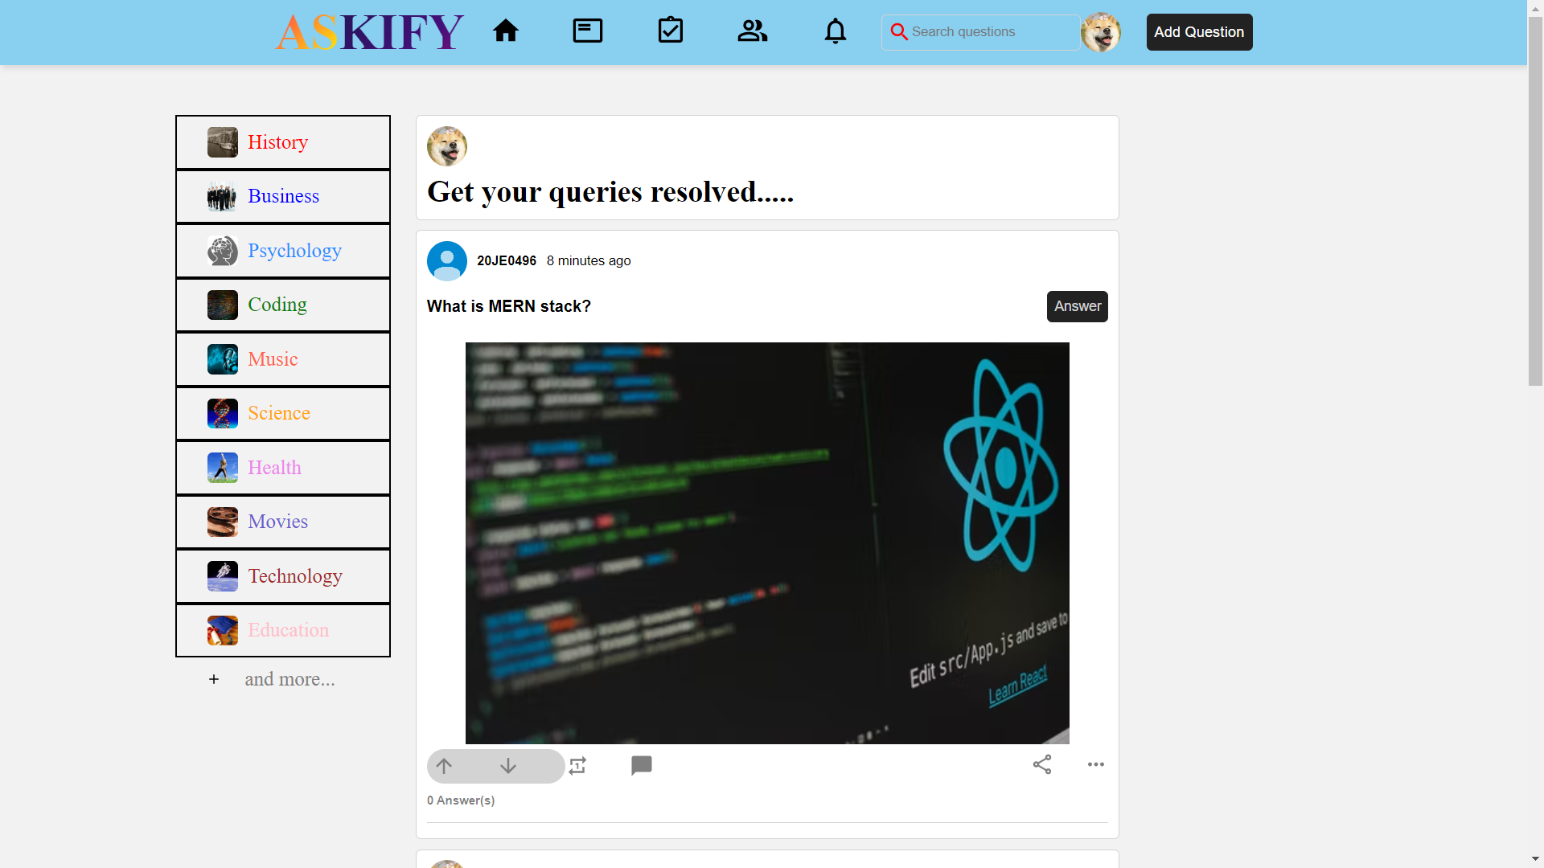The height and width of the screenshot is (868, 1544).
Task: Select the Coding category
Action: point(277,305)
